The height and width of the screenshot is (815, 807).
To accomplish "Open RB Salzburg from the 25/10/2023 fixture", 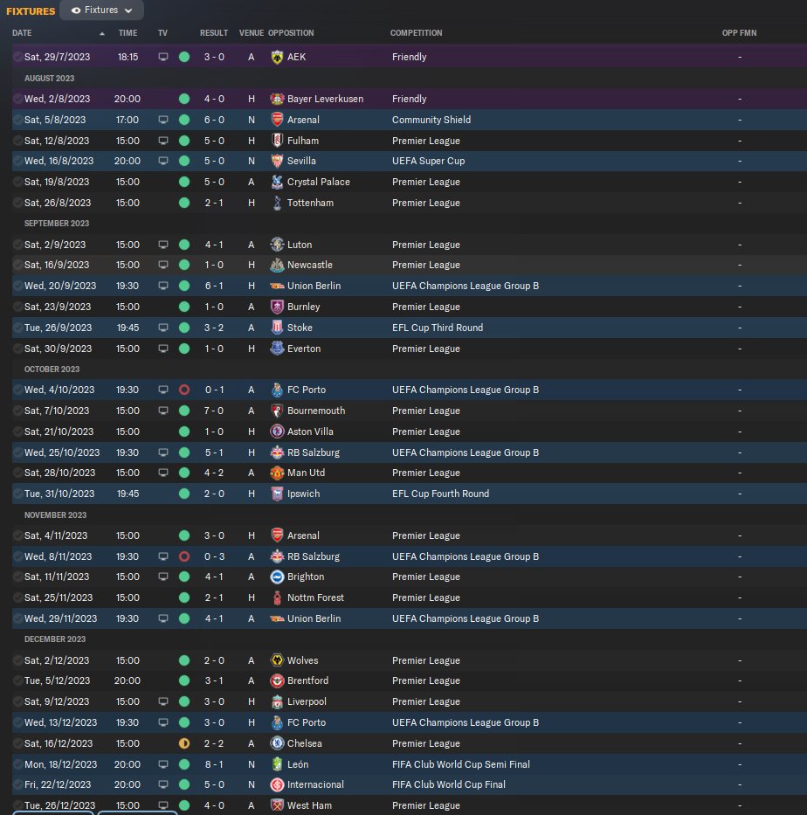I will click(x=314, y=452).
